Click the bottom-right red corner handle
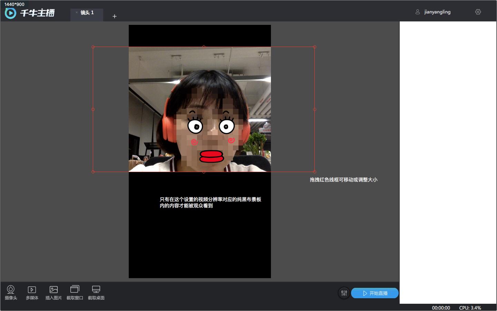This screenshot has height=311, width=497. (314, 171)
